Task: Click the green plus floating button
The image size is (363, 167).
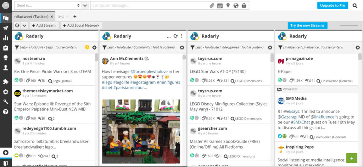Action: pyautogui.click(x=352, y=158)
